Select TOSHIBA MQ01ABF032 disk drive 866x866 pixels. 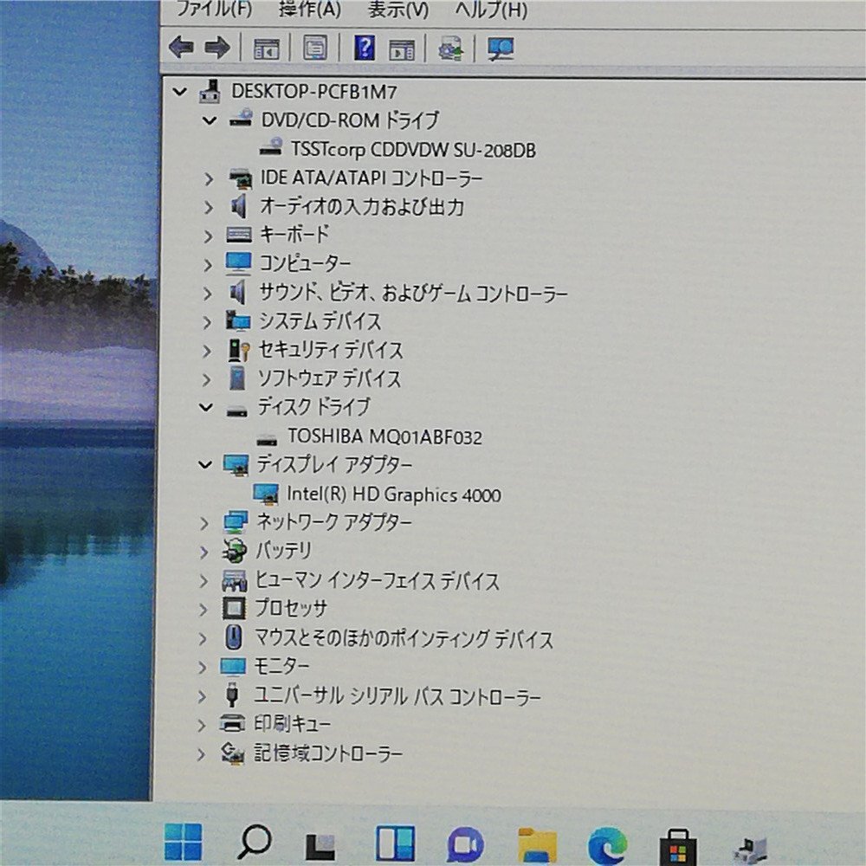(x=385, y=436)
